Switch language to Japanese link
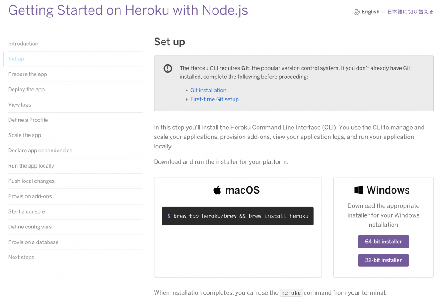Image resolution: width=447 pixels, height=302 pixels. point(410,12)
